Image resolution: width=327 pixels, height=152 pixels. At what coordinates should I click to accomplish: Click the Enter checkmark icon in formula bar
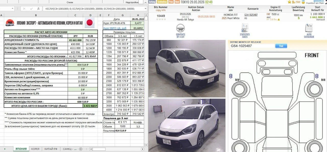[31, 8]
